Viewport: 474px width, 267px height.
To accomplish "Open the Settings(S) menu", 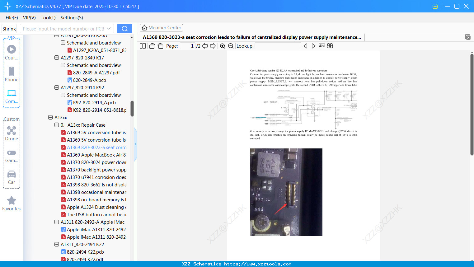I will click(72, 18).
